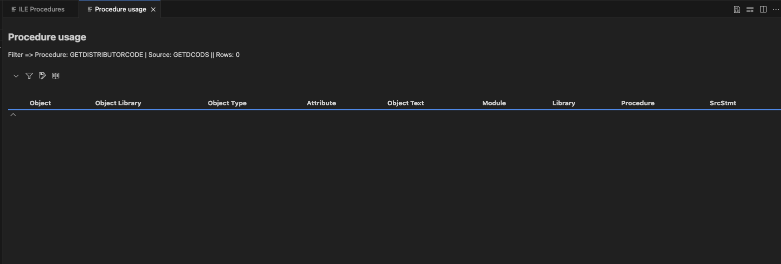Click the Module column header
This screenshot has height=264, width=781.
click(x=494, y=103)
